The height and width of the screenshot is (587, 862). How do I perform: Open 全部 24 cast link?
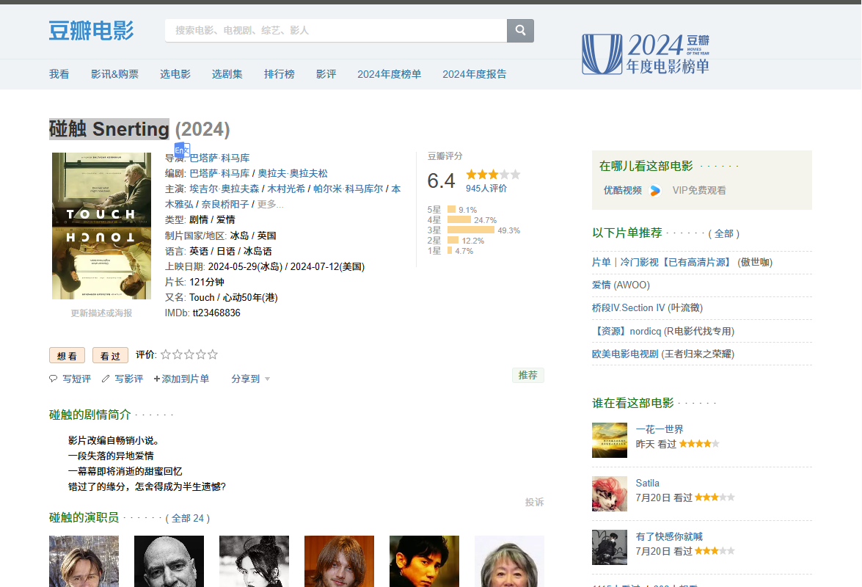188,518
